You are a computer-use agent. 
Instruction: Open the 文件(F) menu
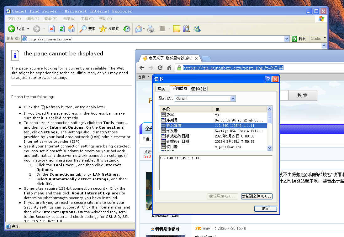(14, 18)
